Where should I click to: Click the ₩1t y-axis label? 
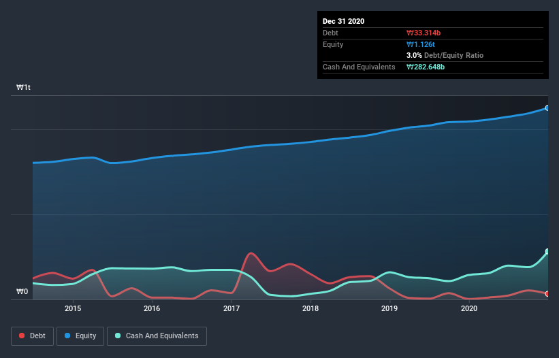coord(24,87)
